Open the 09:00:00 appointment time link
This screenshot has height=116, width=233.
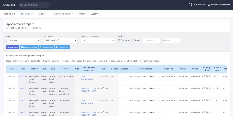coord(23,76)
